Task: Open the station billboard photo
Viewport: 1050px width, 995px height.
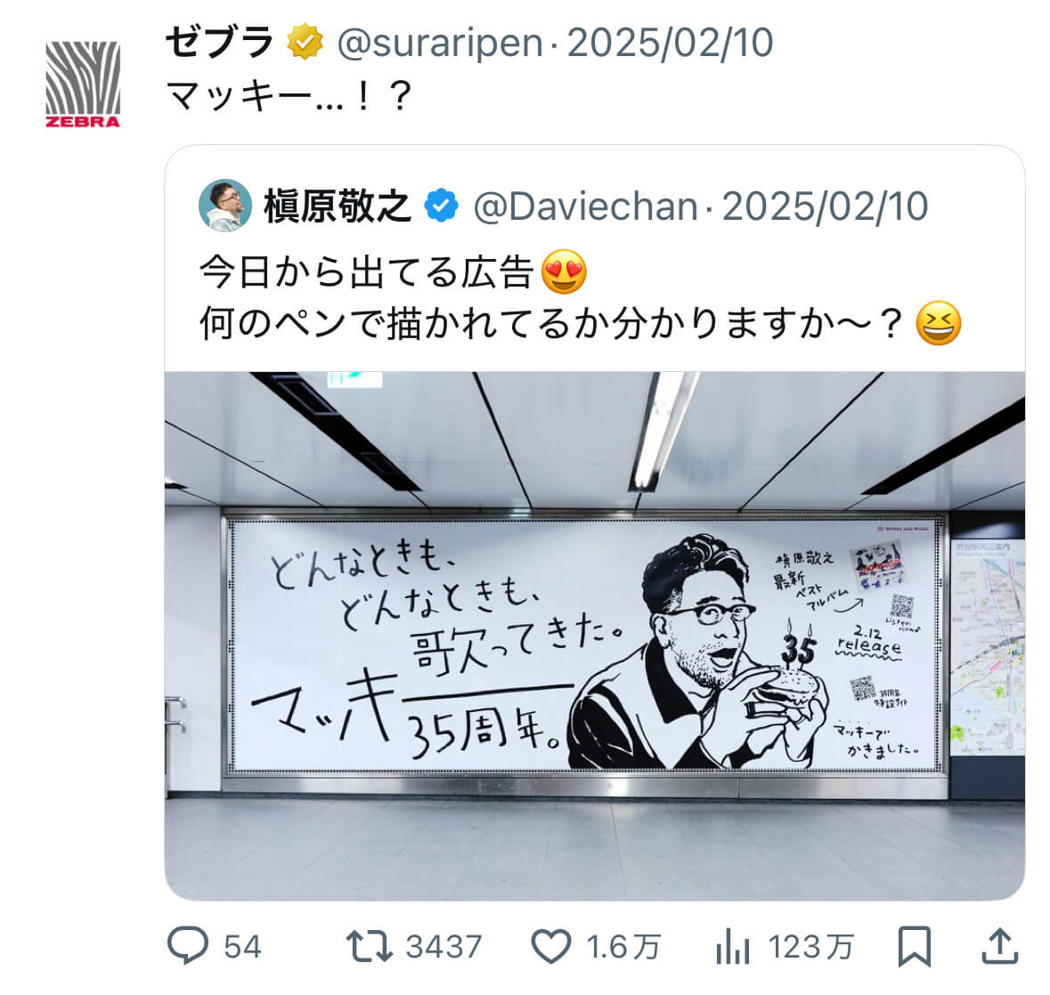Action: [x=595, y=635]
